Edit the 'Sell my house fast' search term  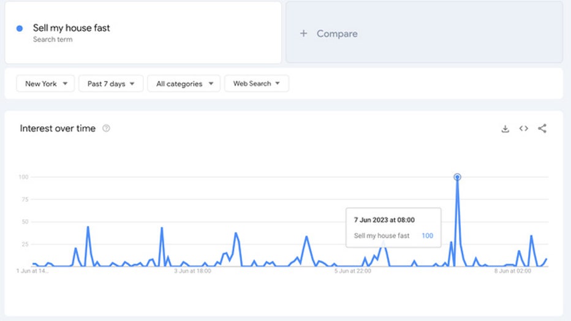pyautogui.click(x=72, y=28)
